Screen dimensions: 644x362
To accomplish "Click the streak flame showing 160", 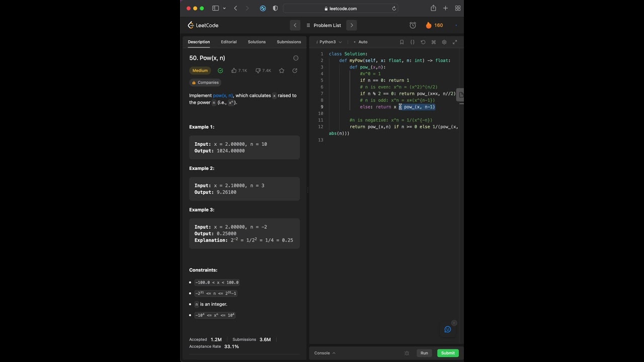I will click(434, 25).
